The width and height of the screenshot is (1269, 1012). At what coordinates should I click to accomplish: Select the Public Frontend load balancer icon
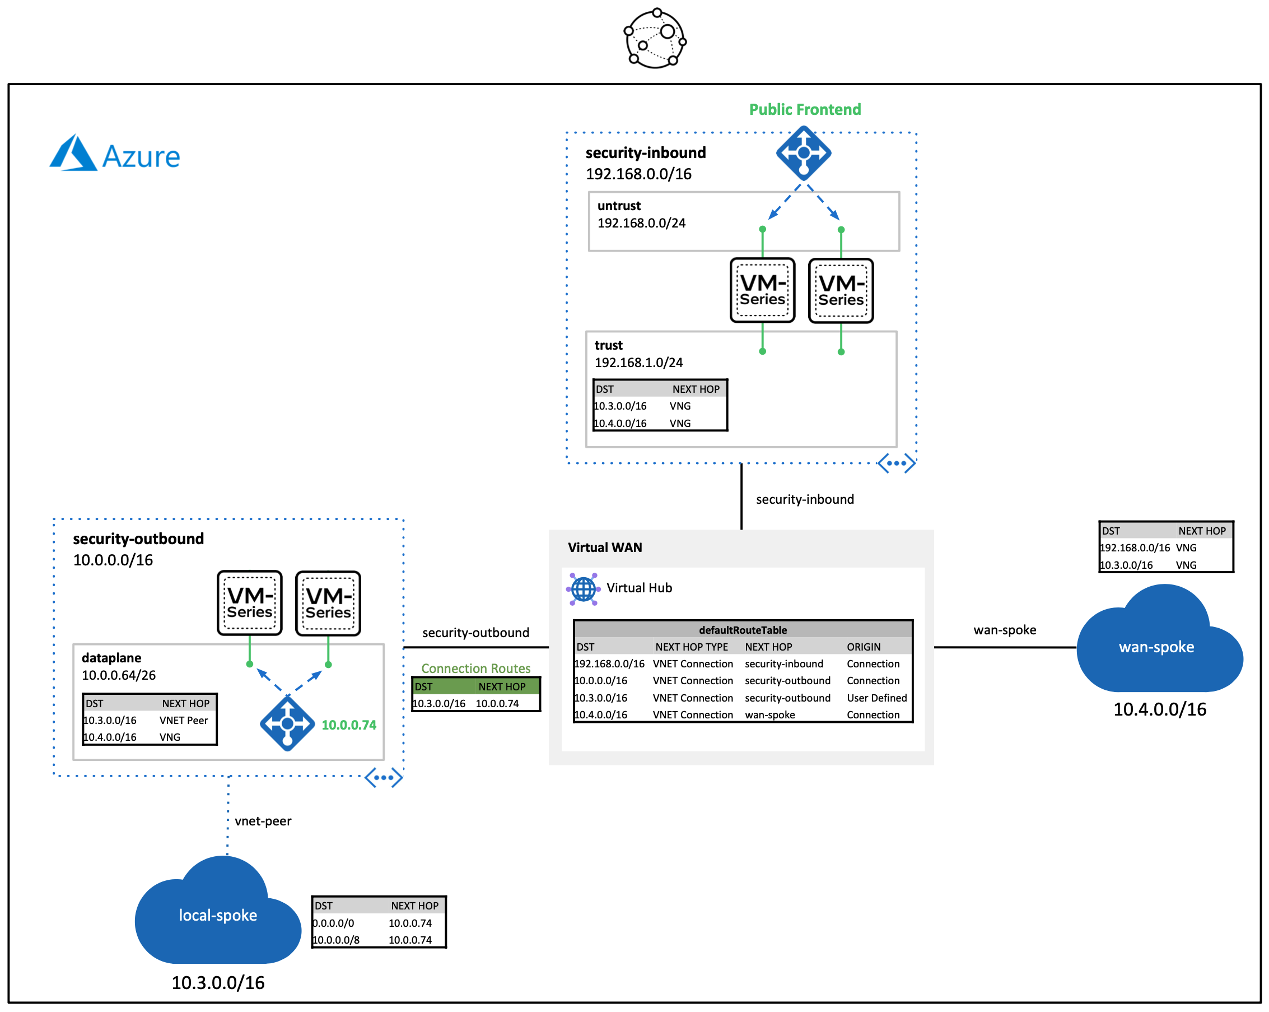[x=803, y=153]
